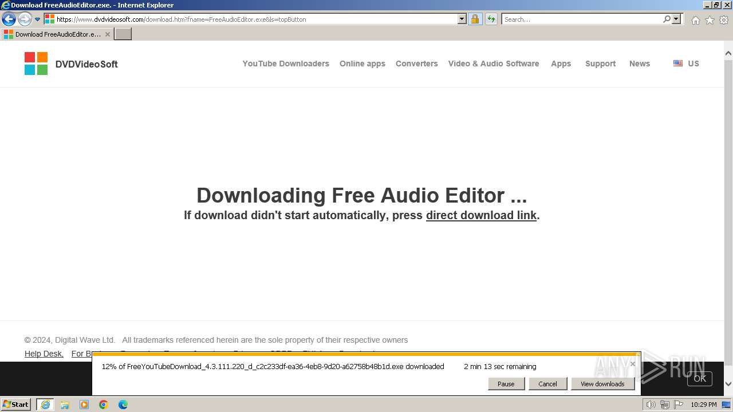
Task: Click the DVDVideoSoft brand name
Action: [86, 64]
